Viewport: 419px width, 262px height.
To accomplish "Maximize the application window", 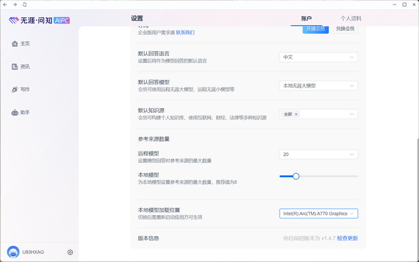I will [404, 4].
